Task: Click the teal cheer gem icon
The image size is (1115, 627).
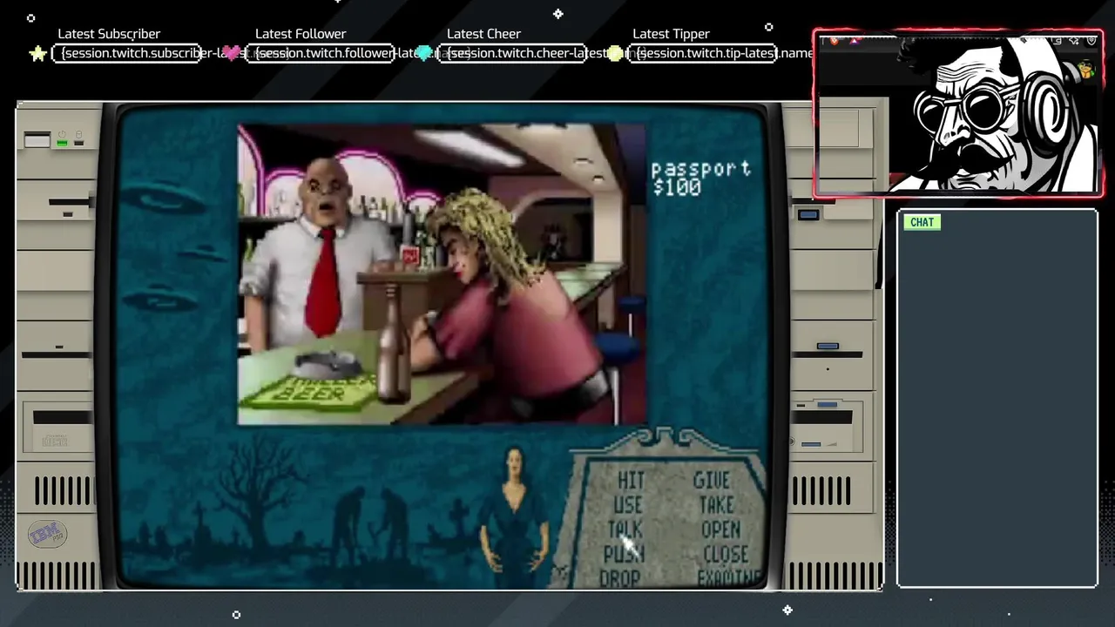Action: coord(424,54)
